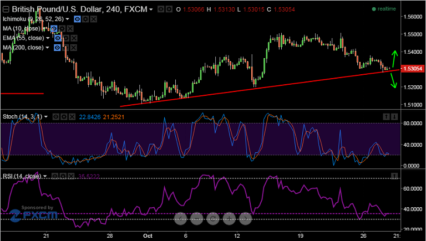Remove the MA (200, close) indicator
Screen dimensions: 426x241
pyautogui.click(x=73, y=48)
